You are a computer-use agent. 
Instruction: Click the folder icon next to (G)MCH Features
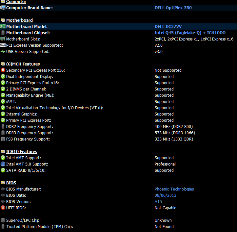(3, 64)
